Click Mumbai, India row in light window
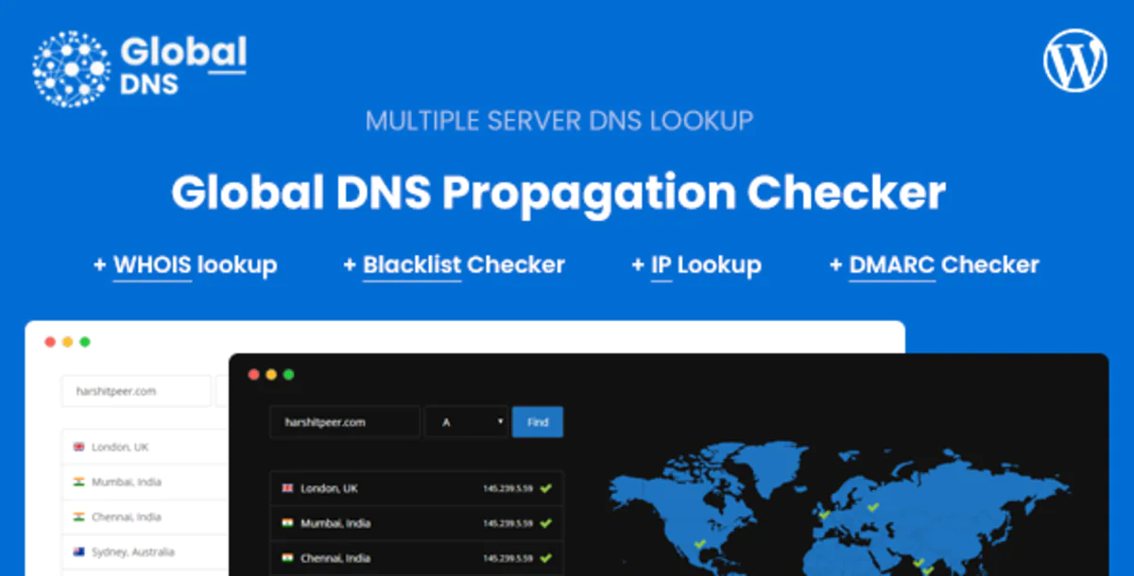This screenshot has width=1134, height=576. tap(146, 482)
